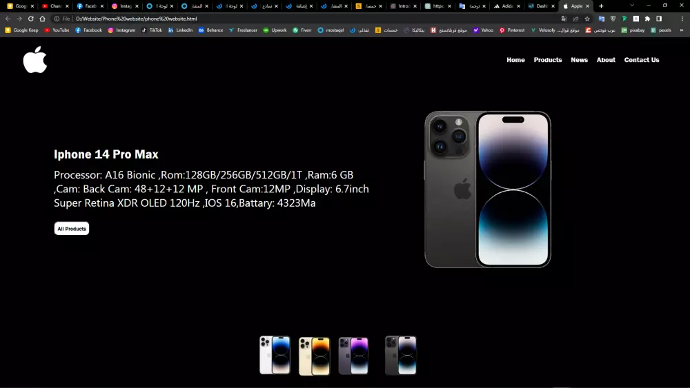Open a new tab with the plus icon
This screenshot has width=690, height=388.
601,6
